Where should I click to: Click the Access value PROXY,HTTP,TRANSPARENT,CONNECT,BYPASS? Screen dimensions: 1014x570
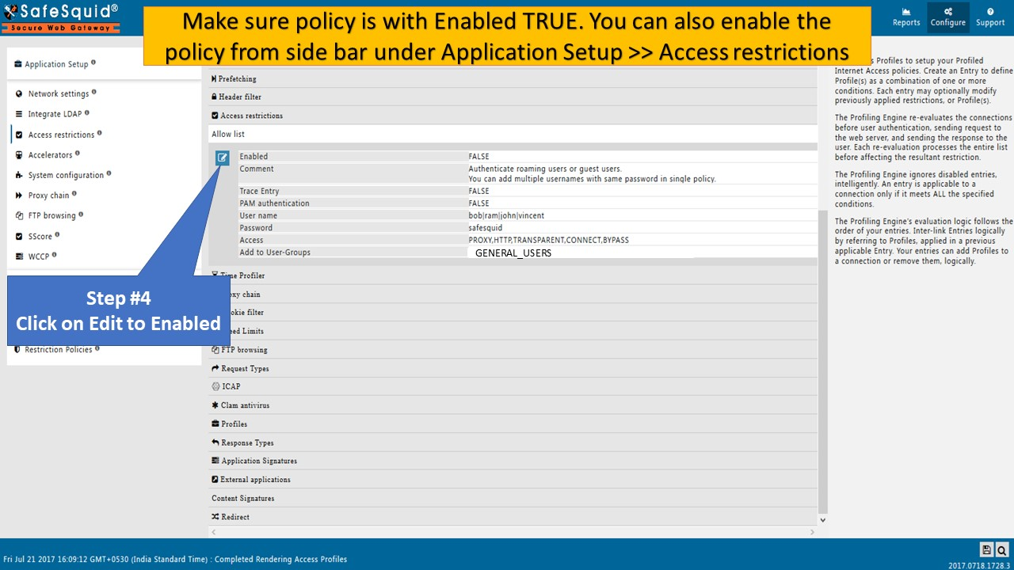pyautogui.click(x=548, y=240)
